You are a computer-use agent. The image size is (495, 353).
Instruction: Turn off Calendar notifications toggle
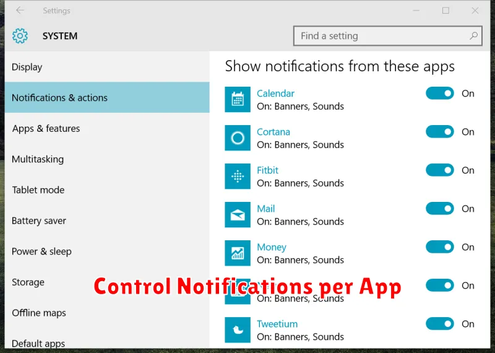[440, 94]
